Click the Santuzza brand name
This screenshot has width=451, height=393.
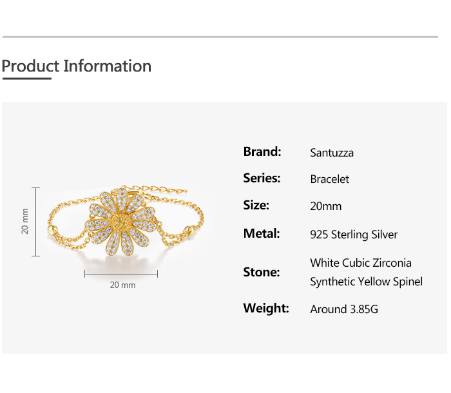point(332,153)
